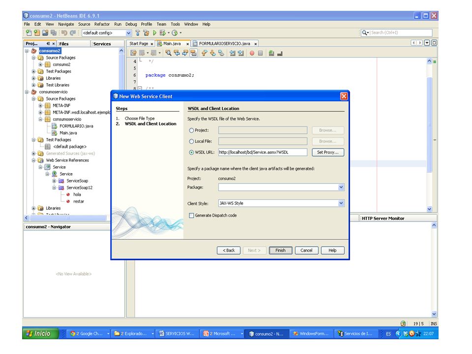Viewport: 472px width, 354px height.
Task: Click the Help button in the dialog
Action: point(333,250)
